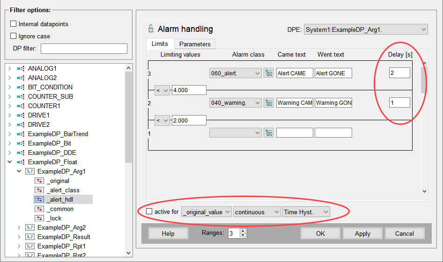Viewport: 443px width, 262px height.
Task: Increase the Ranges spinner value
Action: [x=243, y=231]
